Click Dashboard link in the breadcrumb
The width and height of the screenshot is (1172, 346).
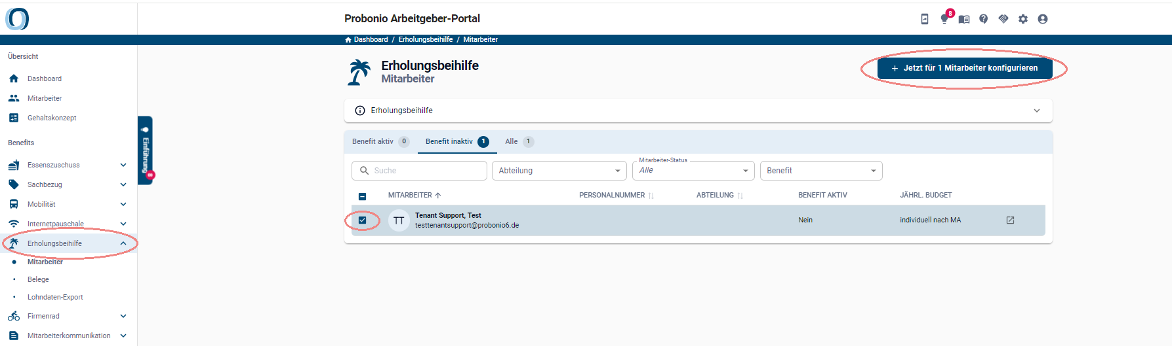(x=371, y=40)
